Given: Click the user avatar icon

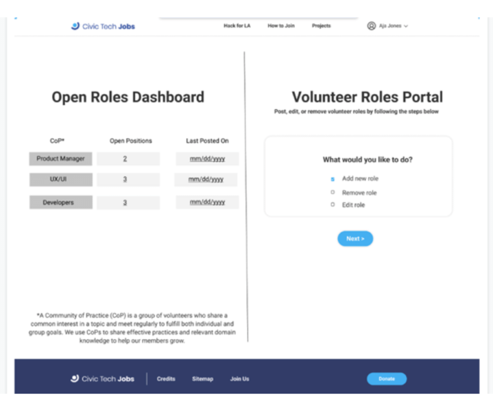Looking at the screenshot, I should (x=371, y=26).
